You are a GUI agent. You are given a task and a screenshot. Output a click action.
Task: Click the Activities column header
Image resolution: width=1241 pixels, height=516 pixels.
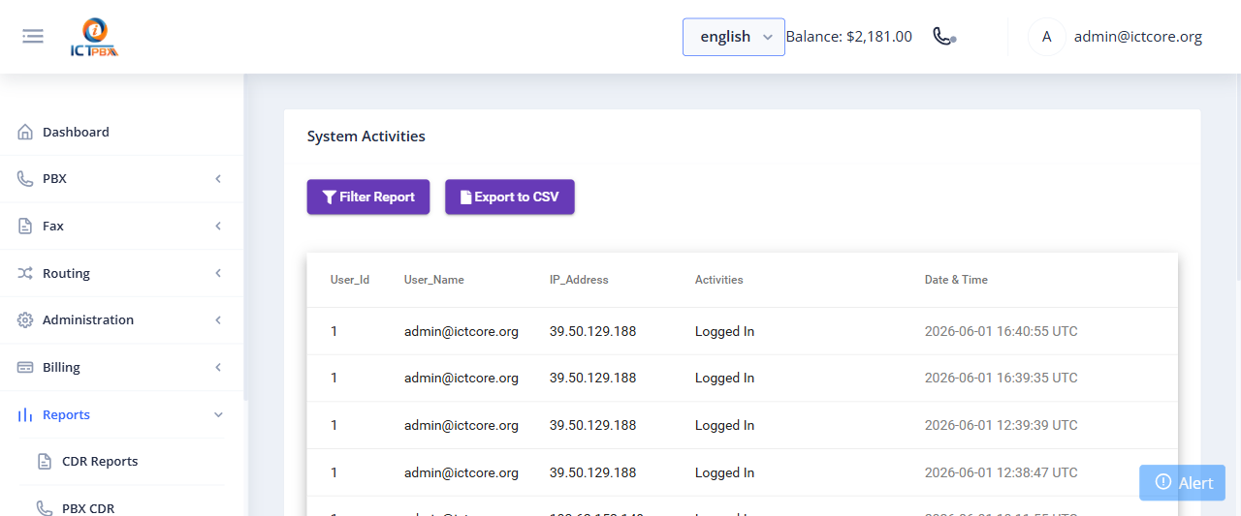[719, 280]
